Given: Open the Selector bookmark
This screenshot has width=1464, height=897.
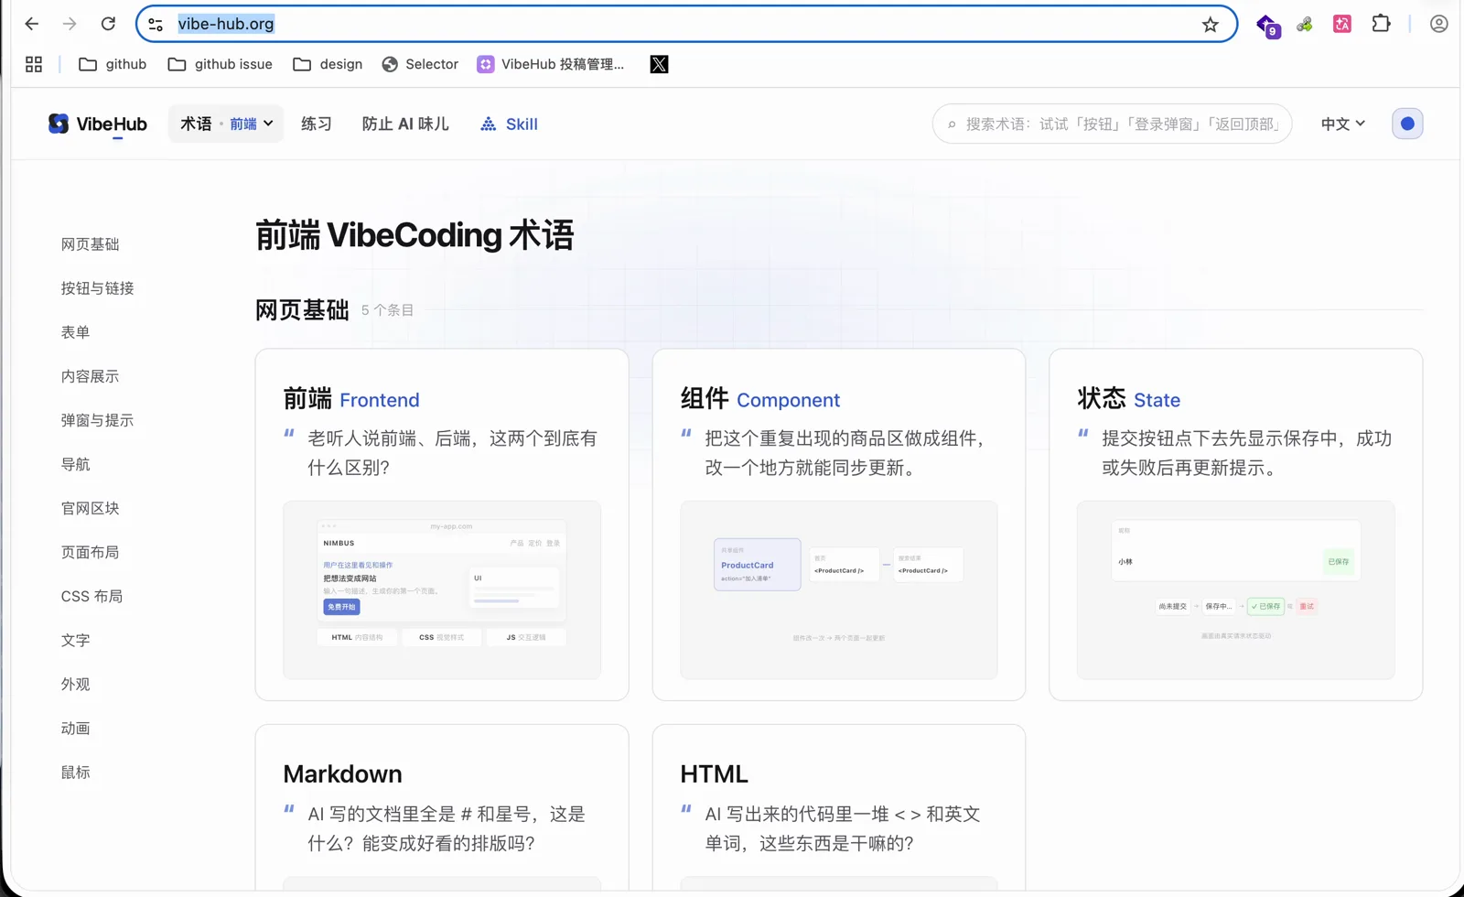Looking at the screenshot, I should [420, 64].
